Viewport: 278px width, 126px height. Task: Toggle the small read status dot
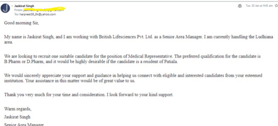click(x=13, y=5)
